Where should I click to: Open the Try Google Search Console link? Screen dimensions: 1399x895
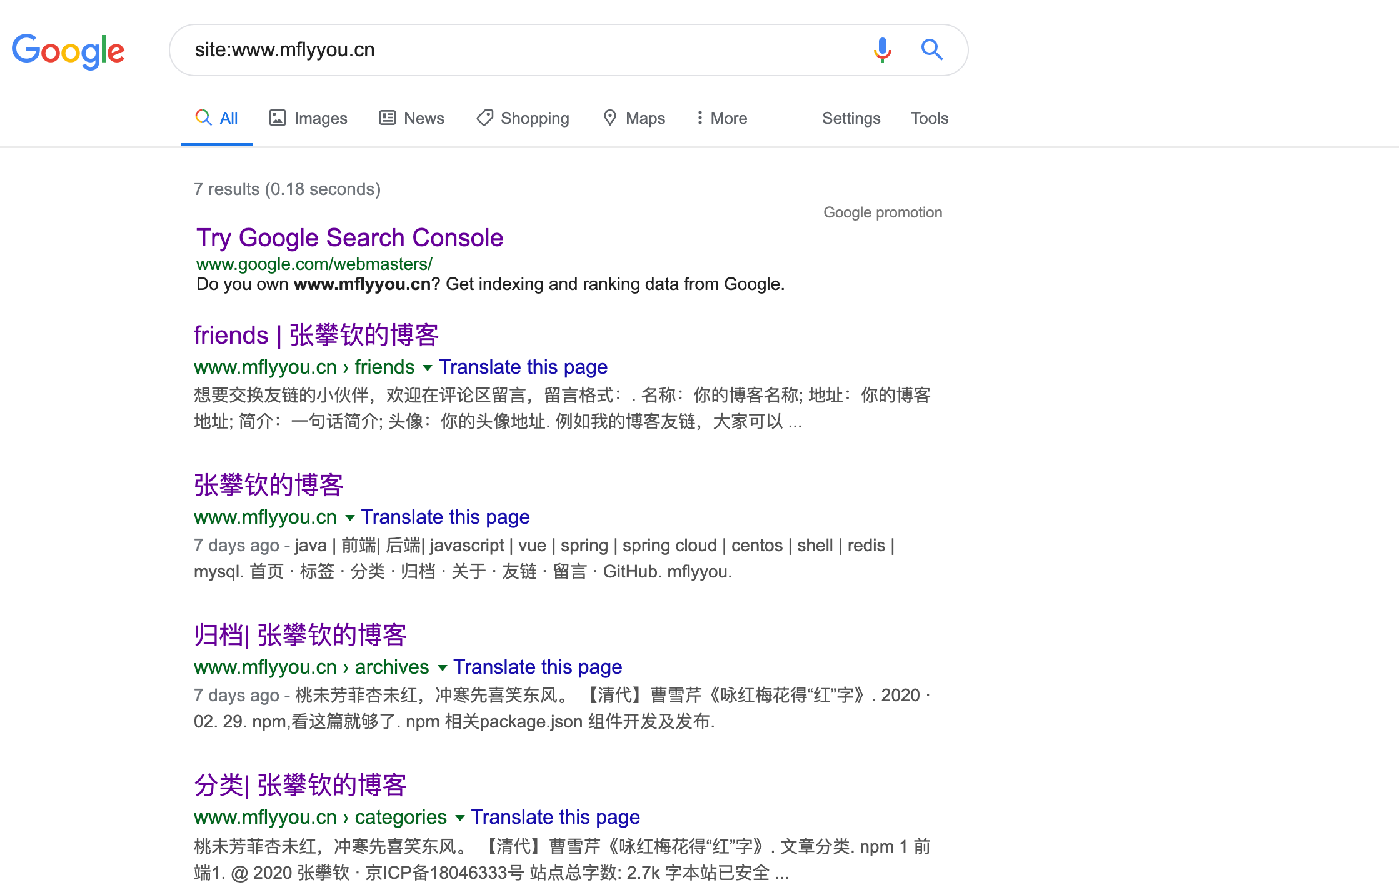[349, 237]
